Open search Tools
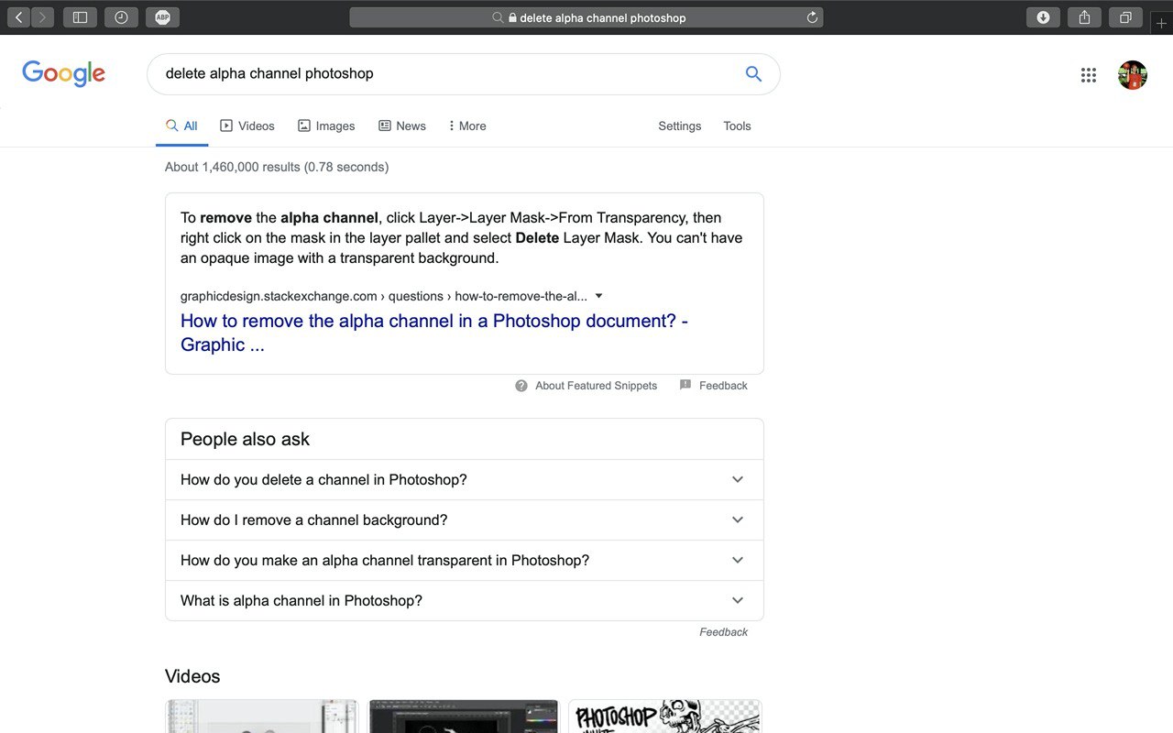 click(737, 126)
